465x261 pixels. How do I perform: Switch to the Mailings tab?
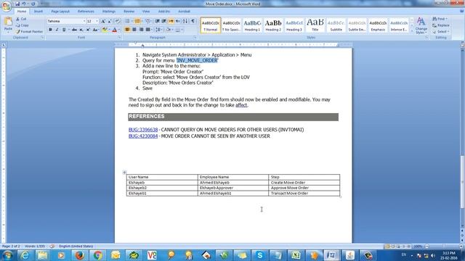[x=109, y=12]
